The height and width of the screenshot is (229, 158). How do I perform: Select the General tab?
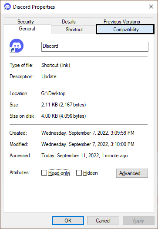27,29
